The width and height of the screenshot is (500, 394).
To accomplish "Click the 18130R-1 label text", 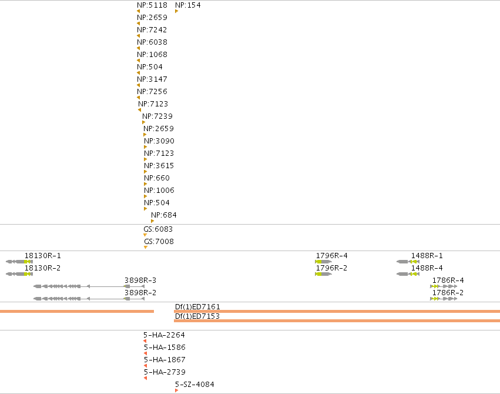I will (x=43, y=256).
